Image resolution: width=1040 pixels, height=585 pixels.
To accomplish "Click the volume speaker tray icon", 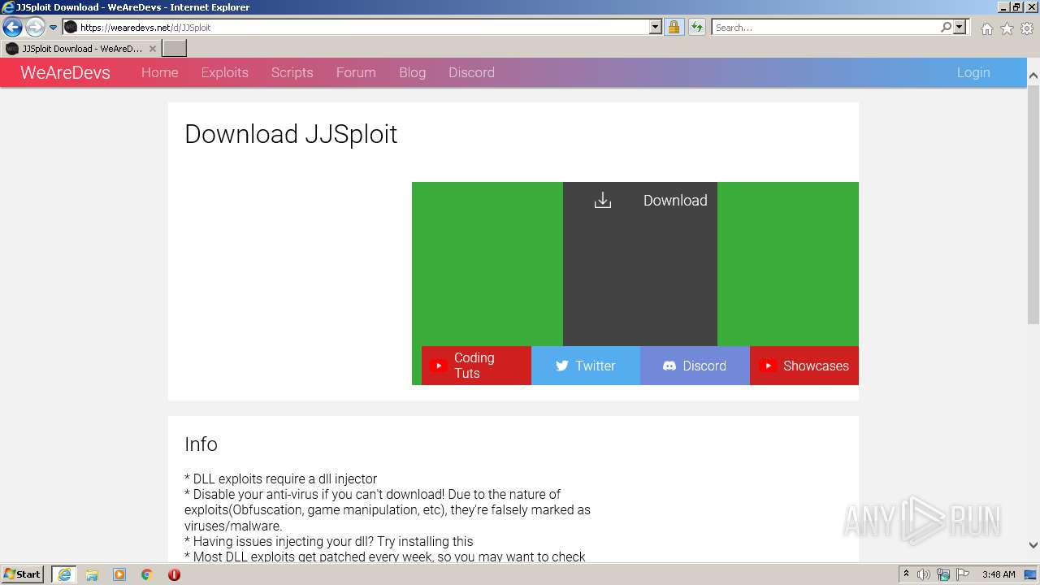I will [x=924, y=574].
